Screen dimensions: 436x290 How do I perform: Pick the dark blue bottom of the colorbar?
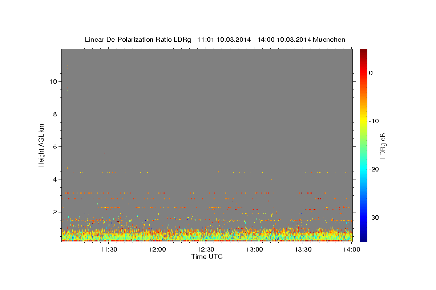coord(363,239)
